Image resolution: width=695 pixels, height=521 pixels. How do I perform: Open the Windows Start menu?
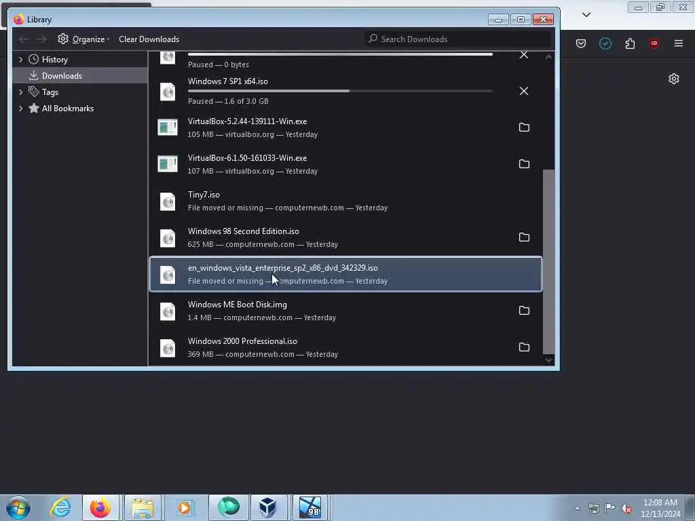tap(18, 507)
